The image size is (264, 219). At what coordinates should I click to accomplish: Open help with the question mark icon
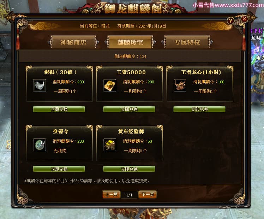pos(230,21)
